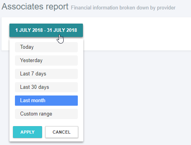Pick the Last 7 days preset
The height and width of the screenshot is (145, 191).
[x=46, y=74]
